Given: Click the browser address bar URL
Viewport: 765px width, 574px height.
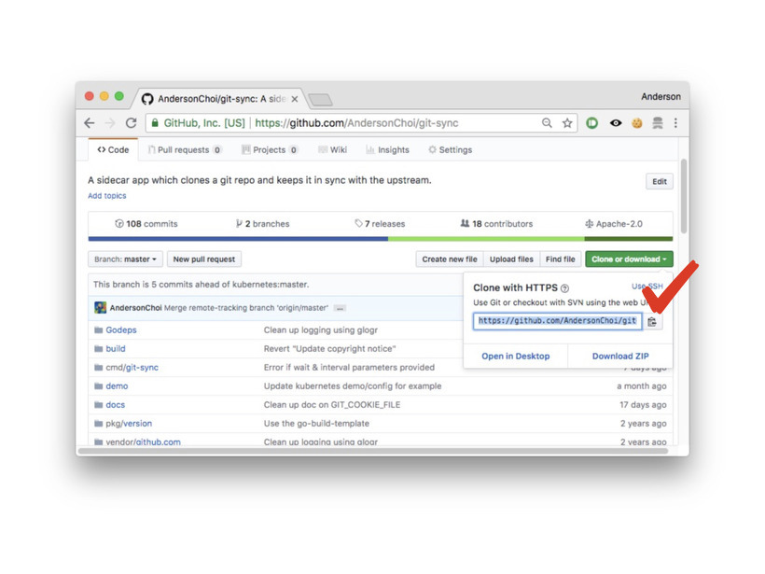Looking at the screenshot, I should coord(356,123).
